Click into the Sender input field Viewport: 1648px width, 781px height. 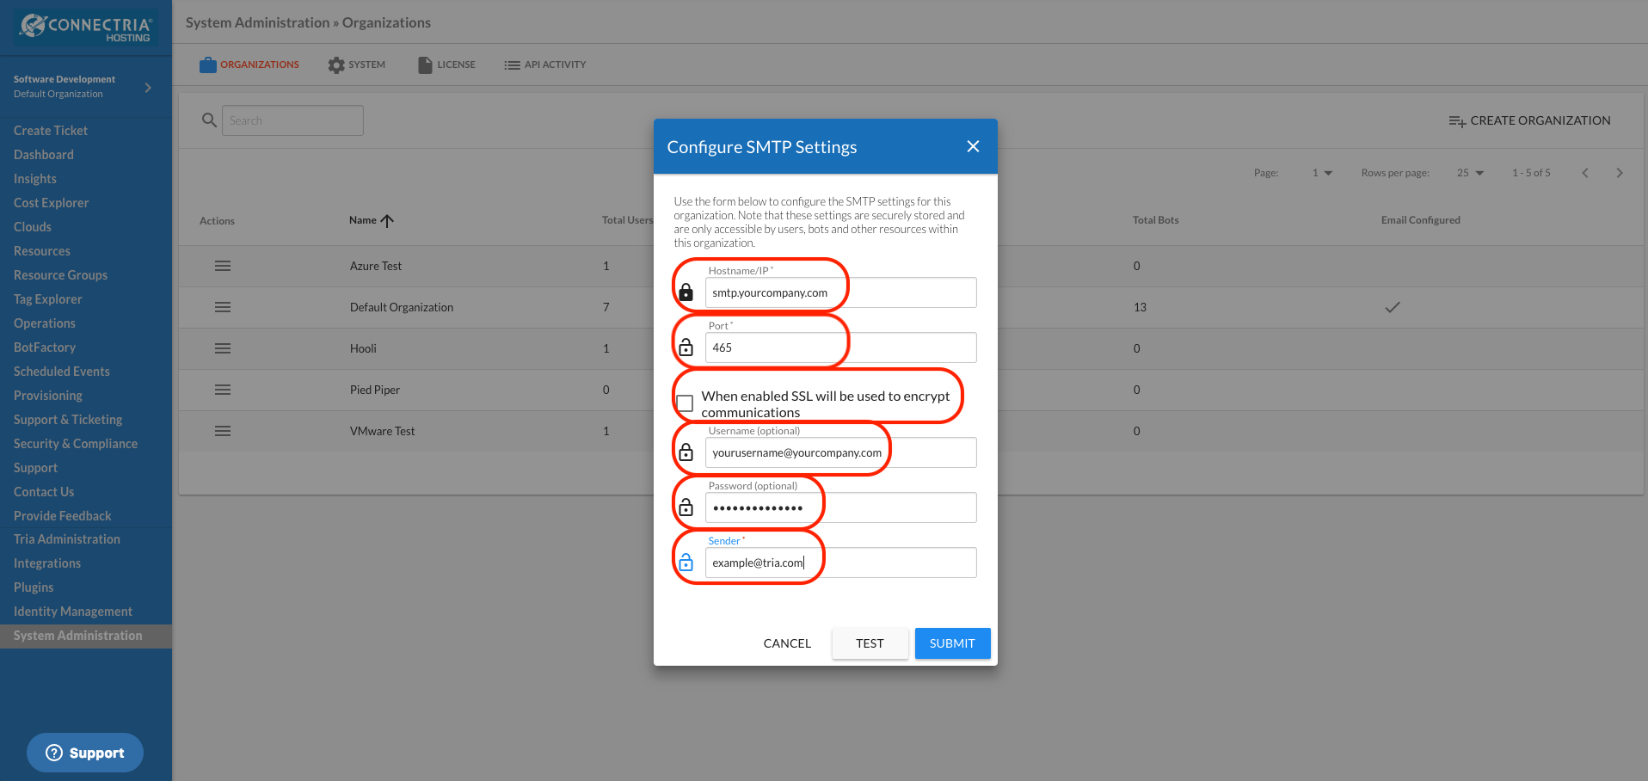[x=840, y=563]
